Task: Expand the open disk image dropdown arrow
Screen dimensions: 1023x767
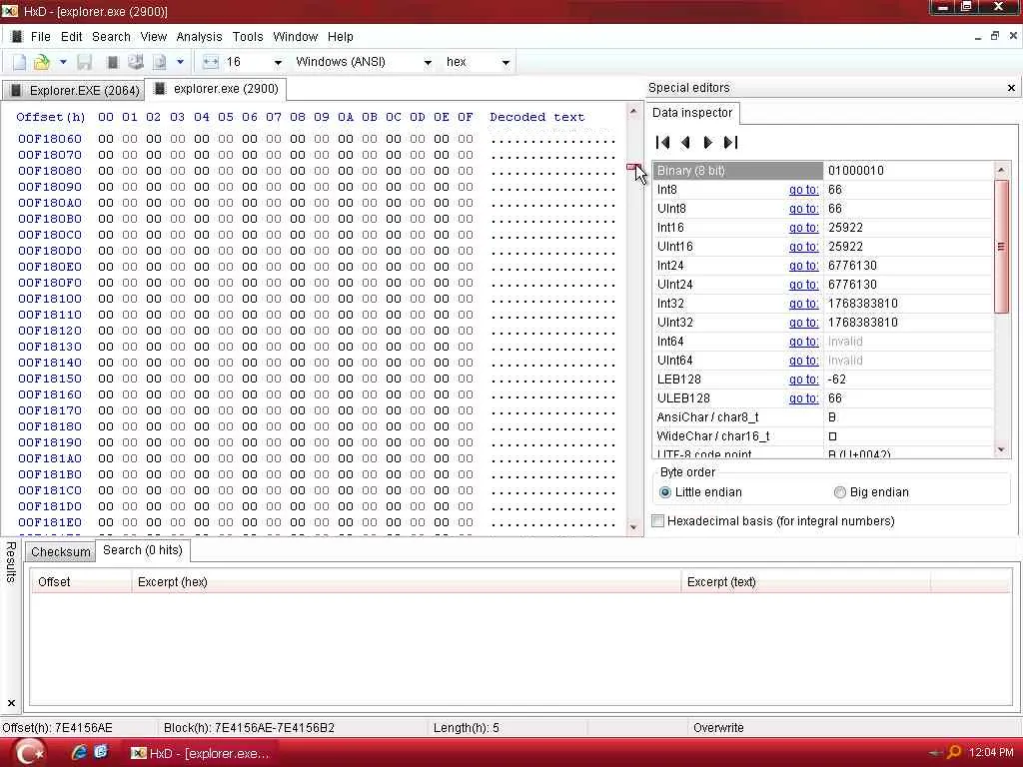Action: pyautogui.click(x=180, y=62)
